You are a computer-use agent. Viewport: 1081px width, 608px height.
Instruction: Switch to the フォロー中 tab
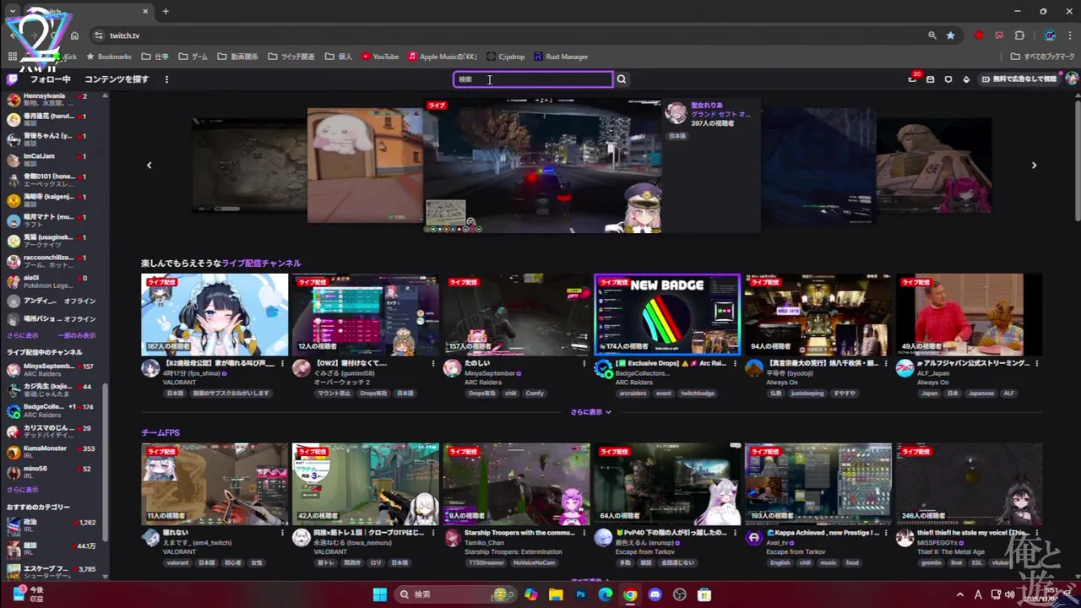(51, 79)
